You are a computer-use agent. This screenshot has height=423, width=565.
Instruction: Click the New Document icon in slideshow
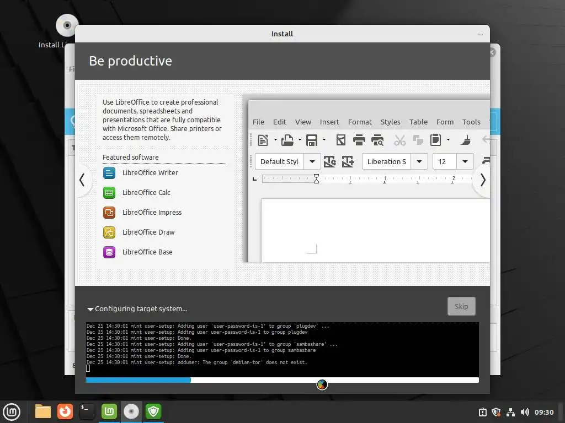263,140
